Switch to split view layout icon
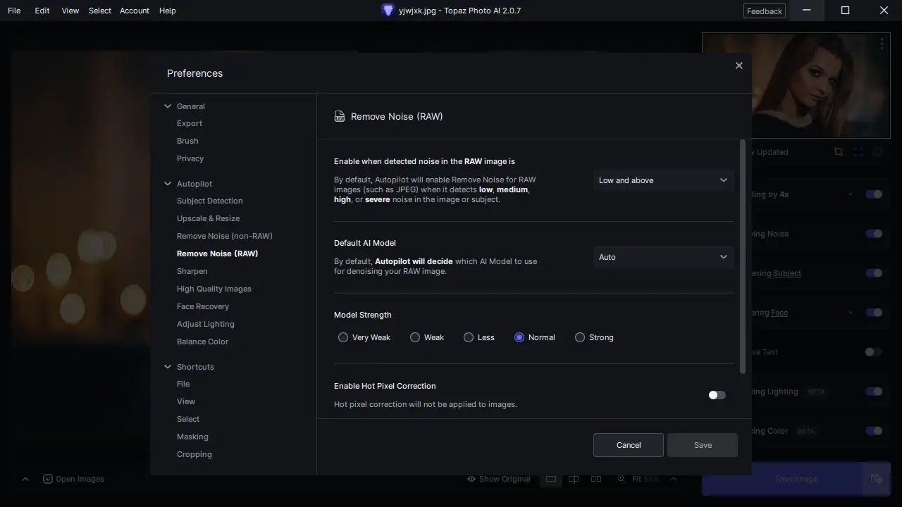 (x=574, y=479)
